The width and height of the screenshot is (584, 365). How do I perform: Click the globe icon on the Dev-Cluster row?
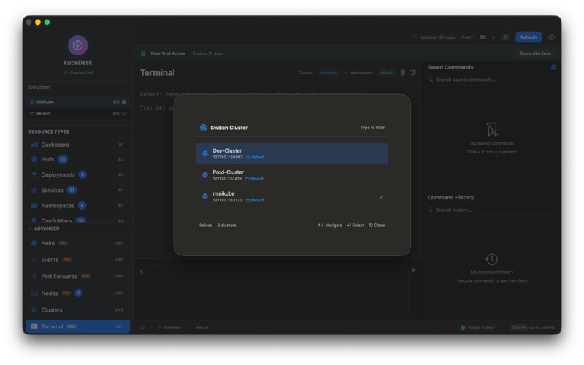(x=205, y=153)
